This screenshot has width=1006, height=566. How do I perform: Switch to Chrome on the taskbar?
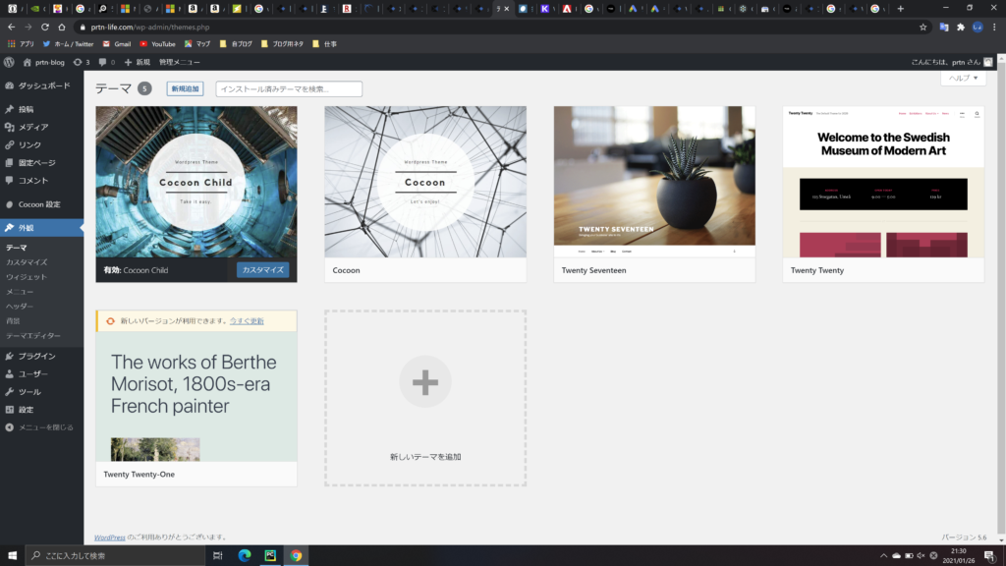click(x=296, y=556)
